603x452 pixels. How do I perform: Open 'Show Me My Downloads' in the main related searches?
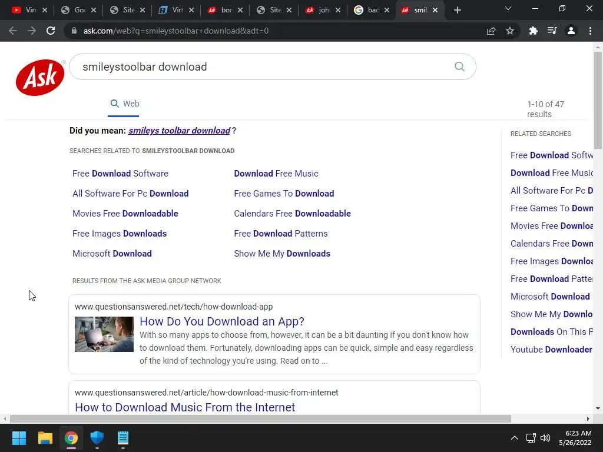(282, 253)
